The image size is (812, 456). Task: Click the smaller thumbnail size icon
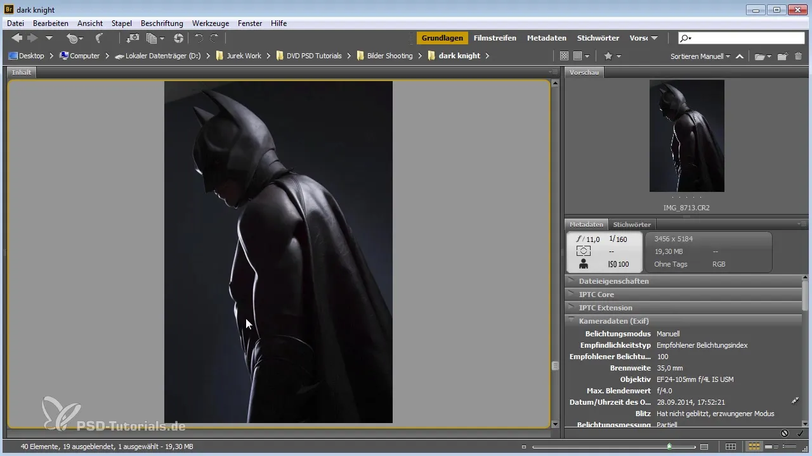pyautogui.click(x=524, y=447)
